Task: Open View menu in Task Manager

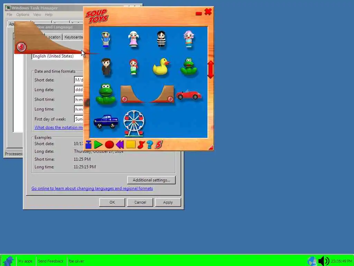Action: (x=37, y=15)
